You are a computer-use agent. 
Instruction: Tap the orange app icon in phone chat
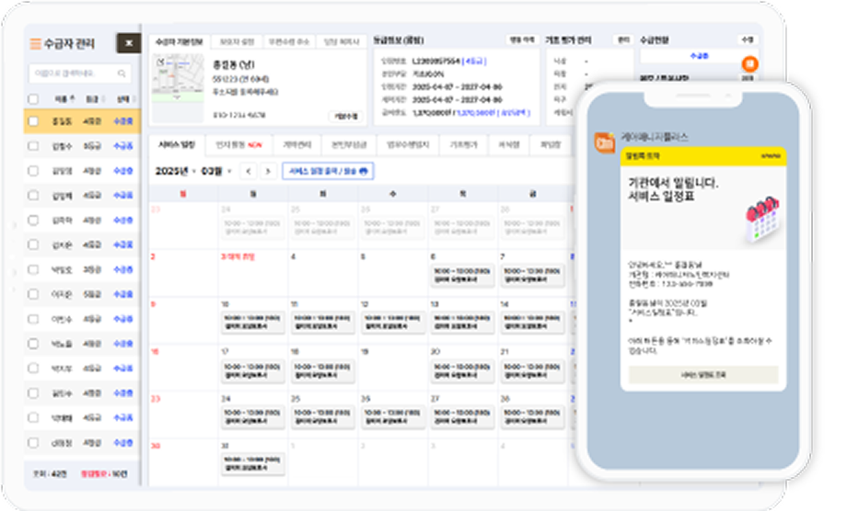(605, 142)
